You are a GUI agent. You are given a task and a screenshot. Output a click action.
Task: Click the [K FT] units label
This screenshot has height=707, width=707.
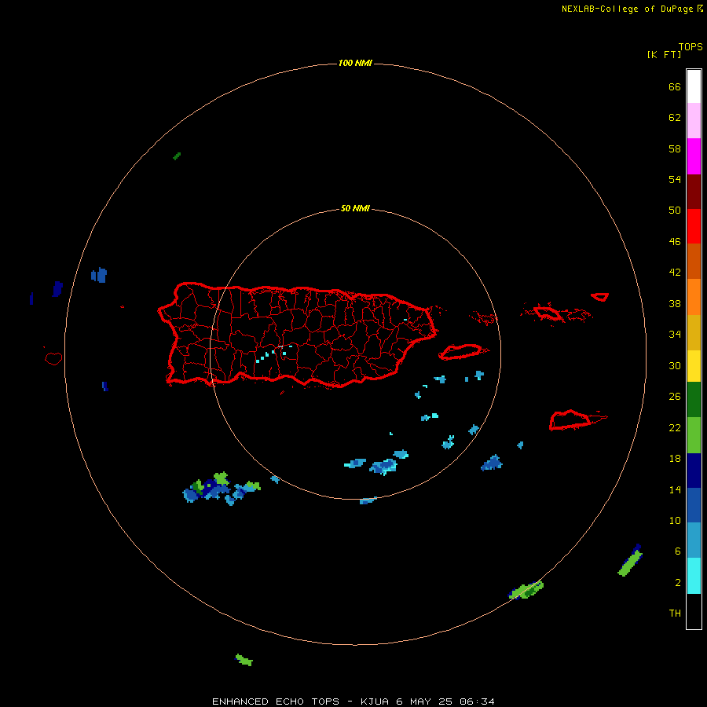coord(664,55)
